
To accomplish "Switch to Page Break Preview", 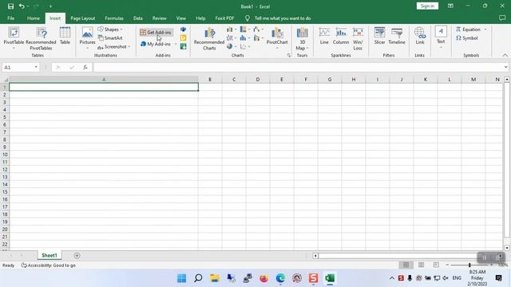I will 436,265.
